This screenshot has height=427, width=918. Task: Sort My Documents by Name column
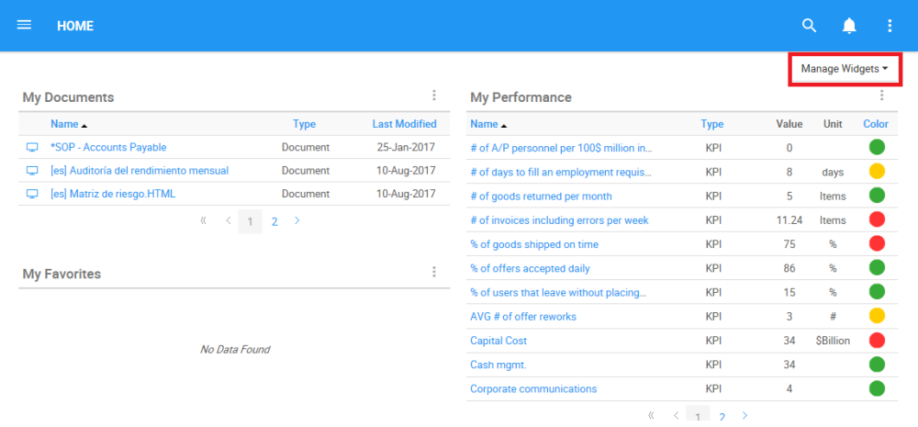pos(64,124)
